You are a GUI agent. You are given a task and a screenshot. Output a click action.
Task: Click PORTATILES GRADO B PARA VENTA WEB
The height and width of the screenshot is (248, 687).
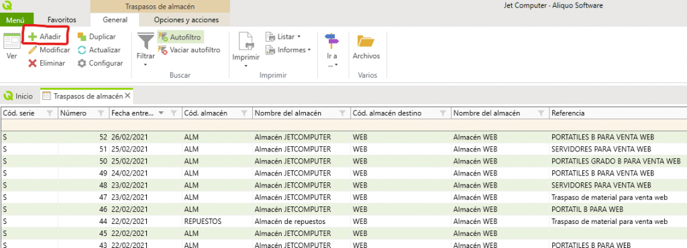pyautogui.click(x=616, y=161)
